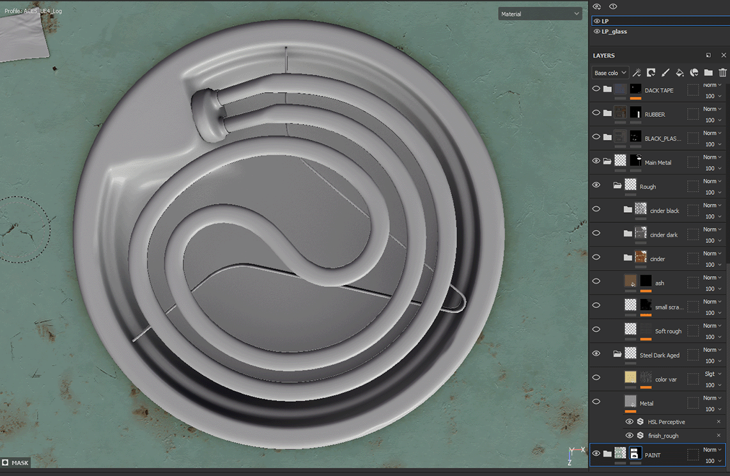Image resolution: width=730 pixels, height=476 pixels.
Task: Select the LP texture set
Action: 660,21
